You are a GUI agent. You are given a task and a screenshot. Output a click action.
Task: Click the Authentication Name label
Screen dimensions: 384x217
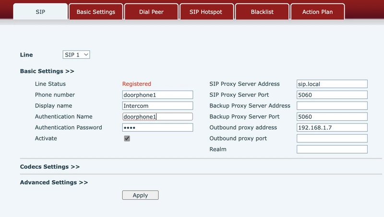pyautogui.click(x=64, y=116)
